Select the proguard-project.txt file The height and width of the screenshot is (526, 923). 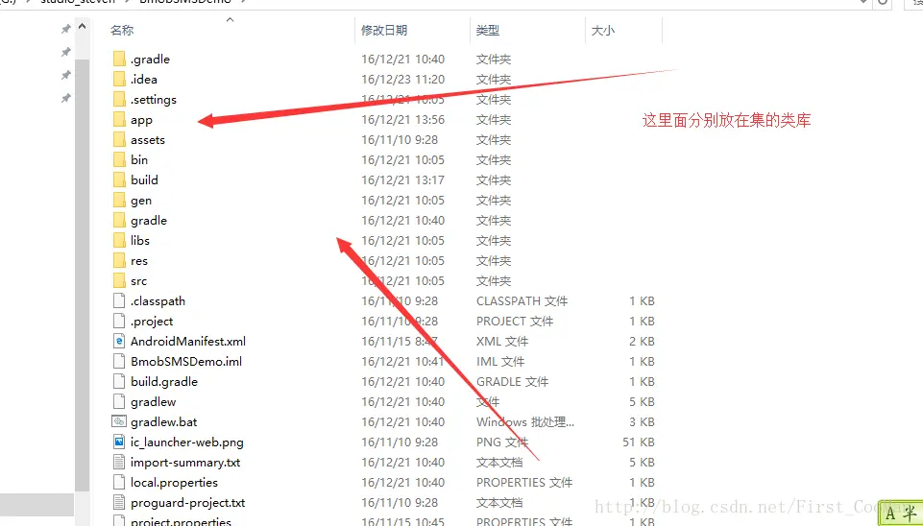tap(187, 503)
